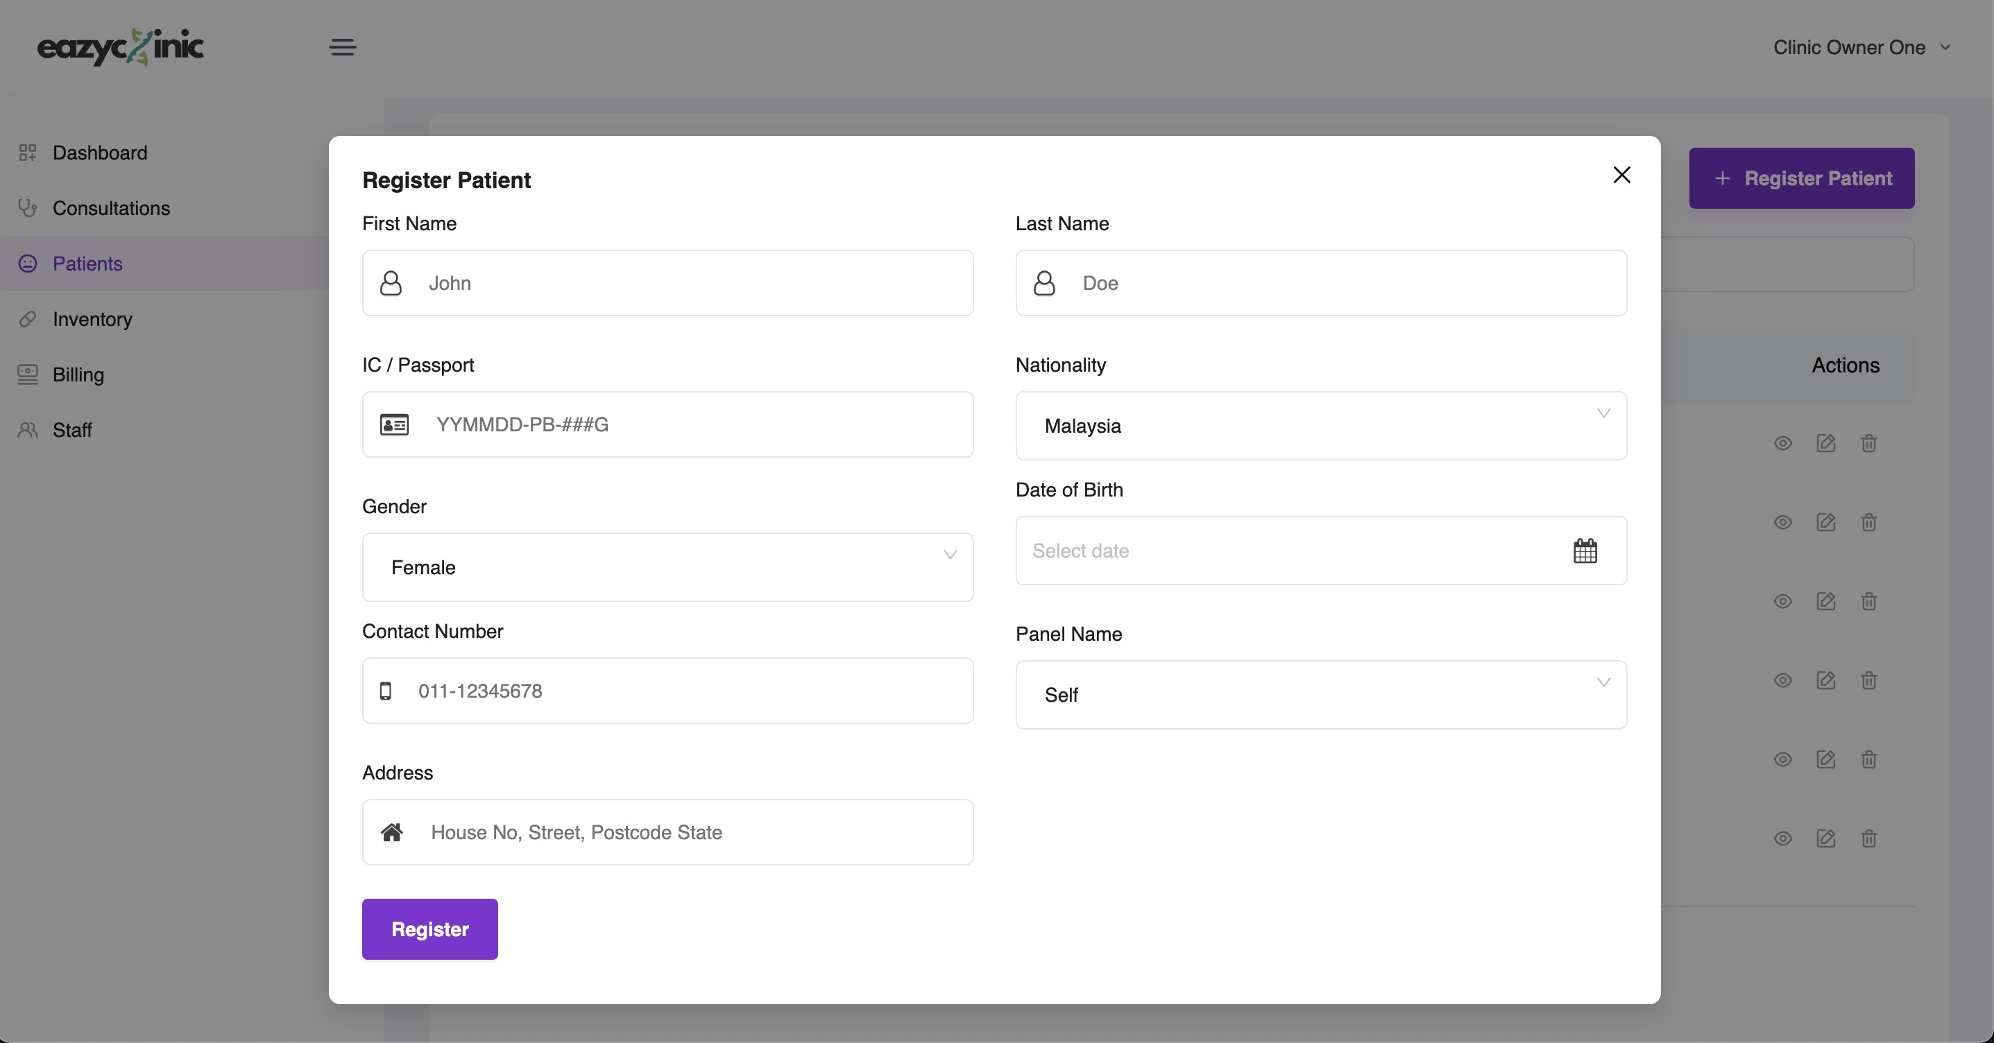The width and height of the screenshot is (1994, 1043).
Task: Edit the third patient row
Action: coord(1825,601)
